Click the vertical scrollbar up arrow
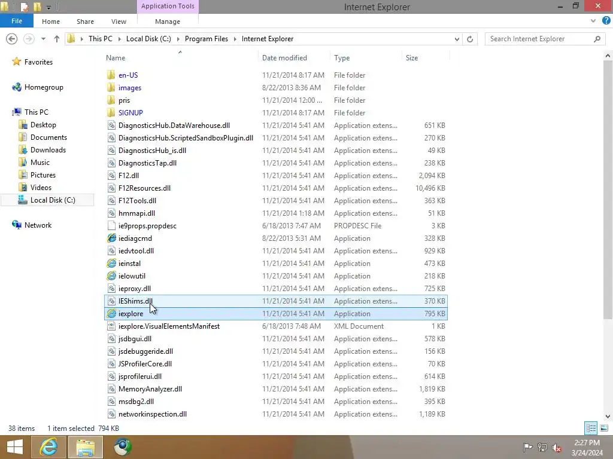Viewport: 613px width, 459px height. coord(608,56)
